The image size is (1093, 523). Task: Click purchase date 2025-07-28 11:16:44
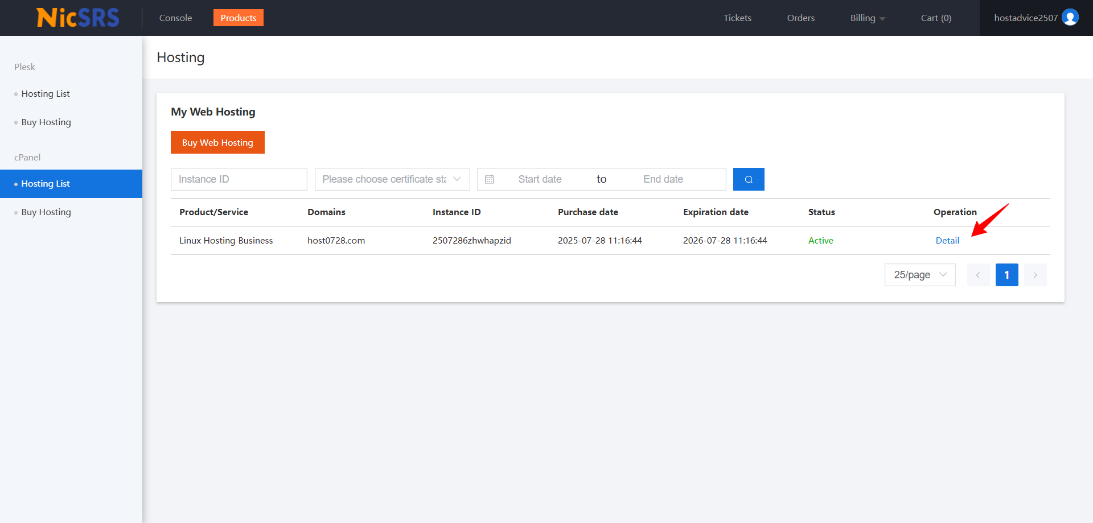tap(600, 241)
